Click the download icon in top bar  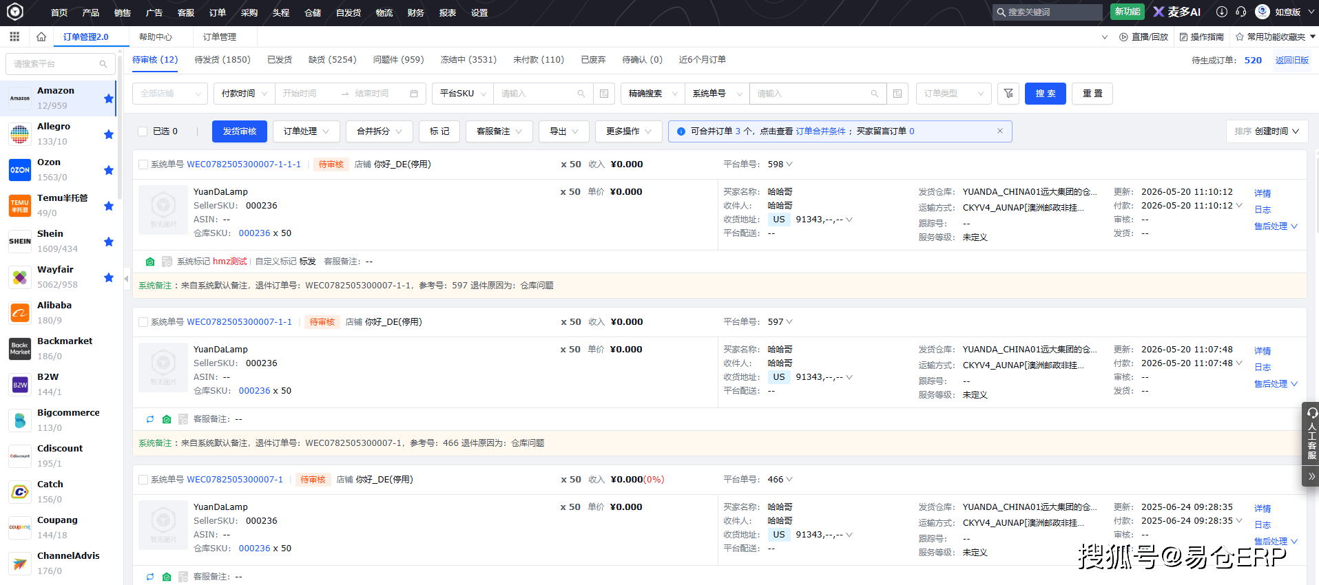coord(1222,12)
